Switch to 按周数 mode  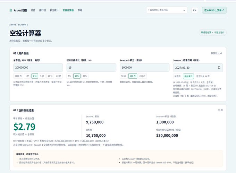(177, 76)
